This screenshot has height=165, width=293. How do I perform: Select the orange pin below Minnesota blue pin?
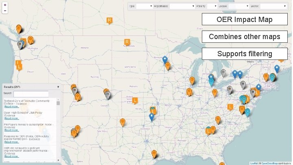tap(168, 66)
